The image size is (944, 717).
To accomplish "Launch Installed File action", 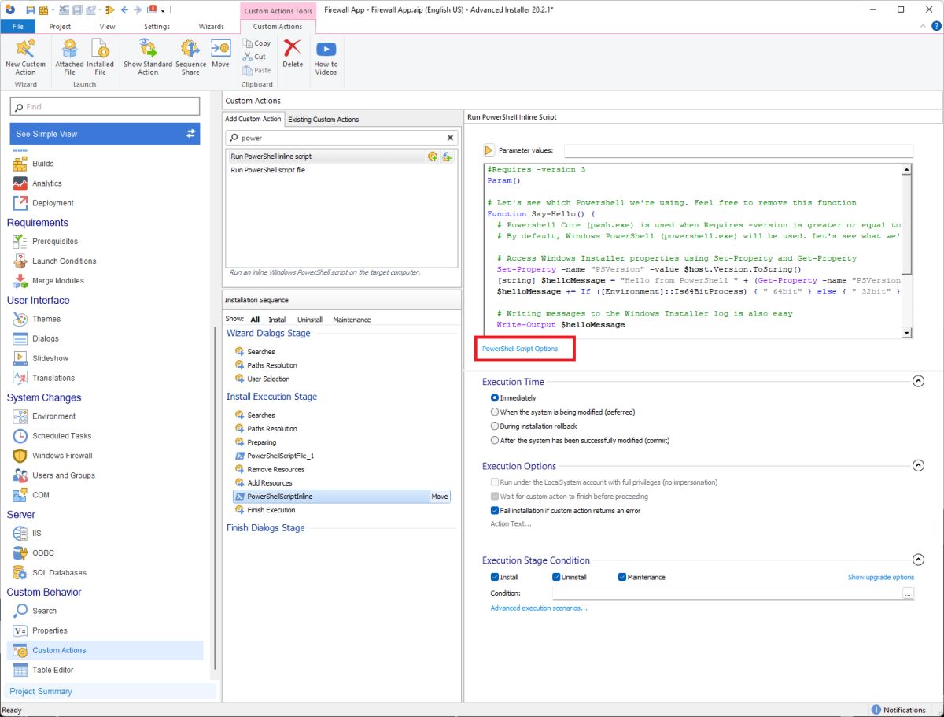I will [100, 57].
